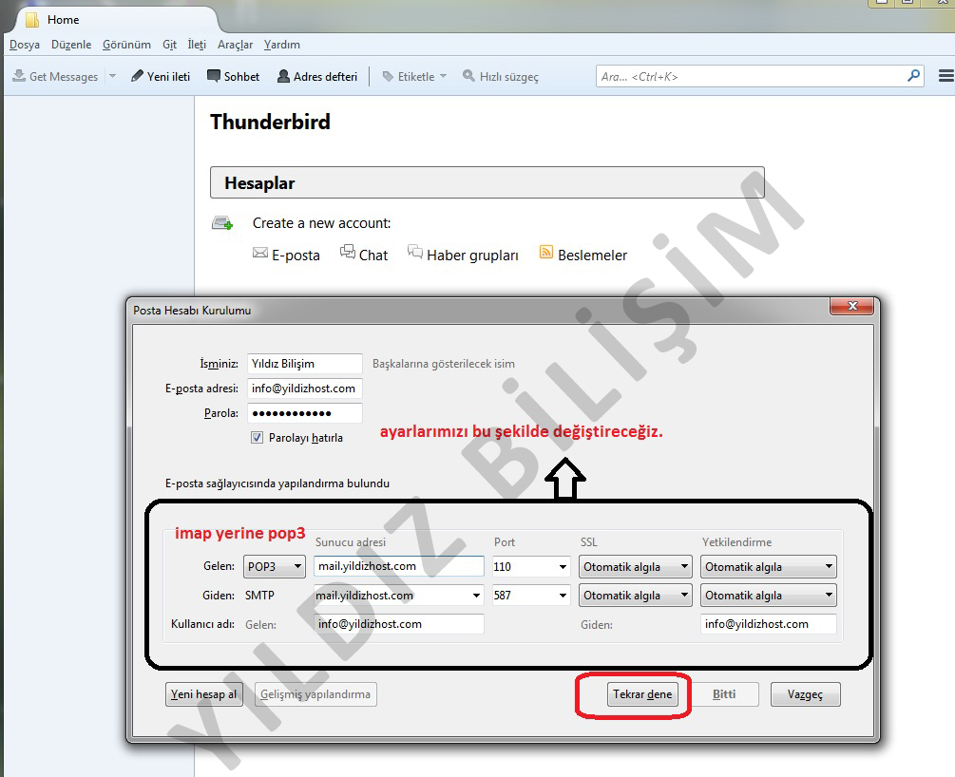Open the Düzenle menu
This screenshot has width=955, height=777.
71,45
